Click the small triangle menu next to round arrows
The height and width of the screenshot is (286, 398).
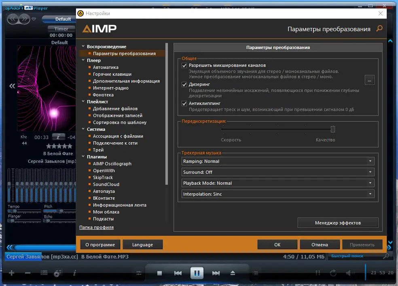34,19
